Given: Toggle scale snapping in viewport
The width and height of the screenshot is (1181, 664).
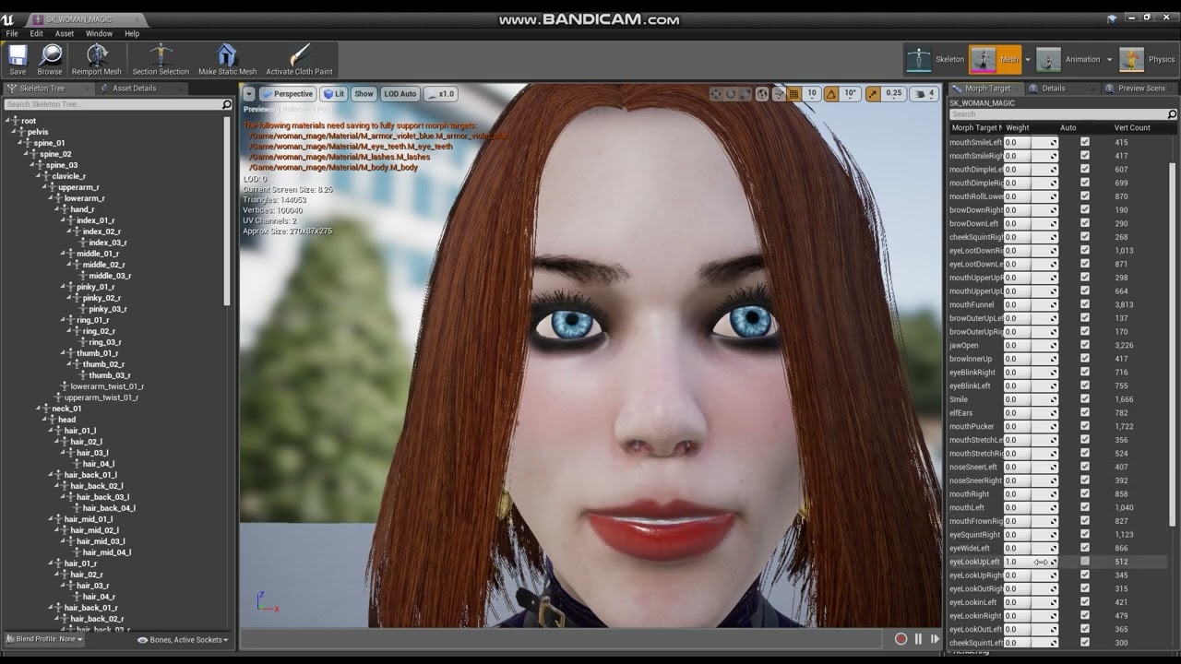Looking at the screenshot, I should click(x=873, y=94).
